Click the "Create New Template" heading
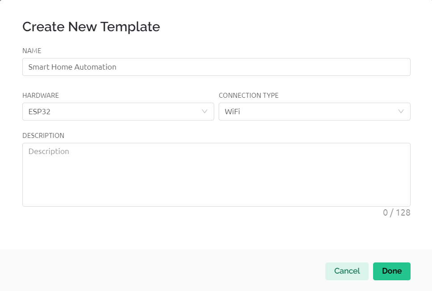The height and width of the screenshot is (291, 432). tap(91, 27)
